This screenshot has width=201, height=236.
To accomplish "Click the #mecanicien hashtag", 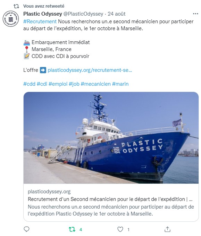I will click(x=95, y=84).
